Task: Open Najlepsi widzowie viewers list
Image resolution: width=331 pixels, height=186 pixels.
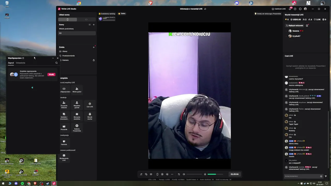Action: point(294,26)
